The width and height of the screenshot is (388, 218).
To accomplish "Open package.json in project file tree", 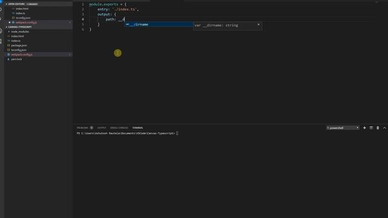I will pyautogui.click(x=19, y=45).
